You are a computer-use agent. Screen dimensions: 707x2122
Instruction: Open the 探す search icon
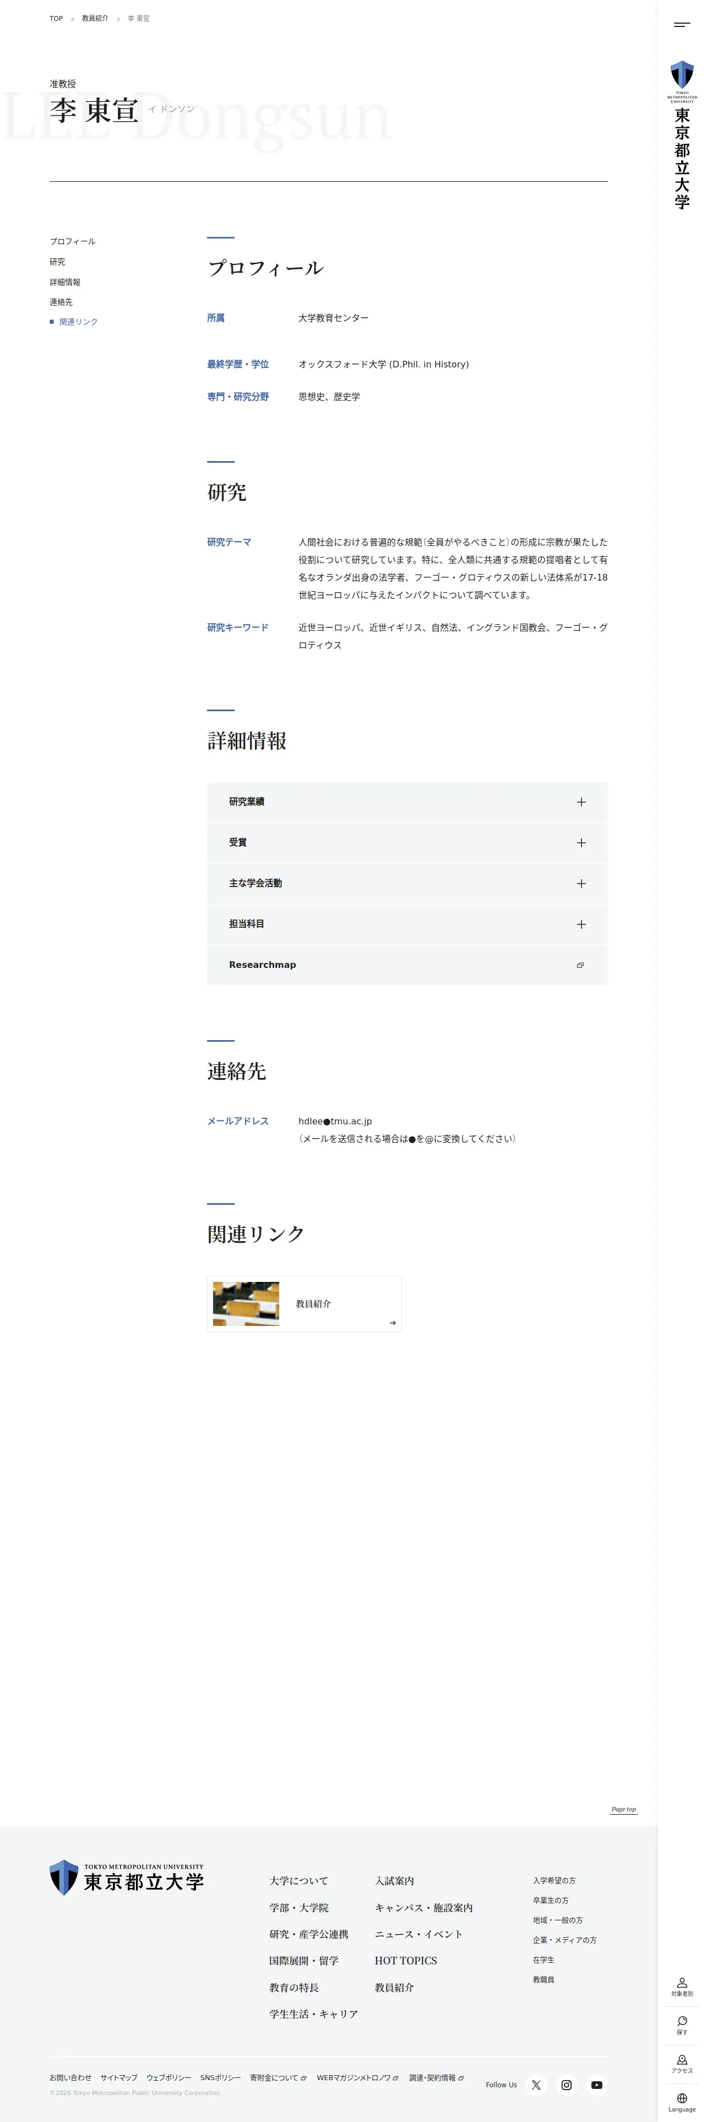(x=682, y=2026)
